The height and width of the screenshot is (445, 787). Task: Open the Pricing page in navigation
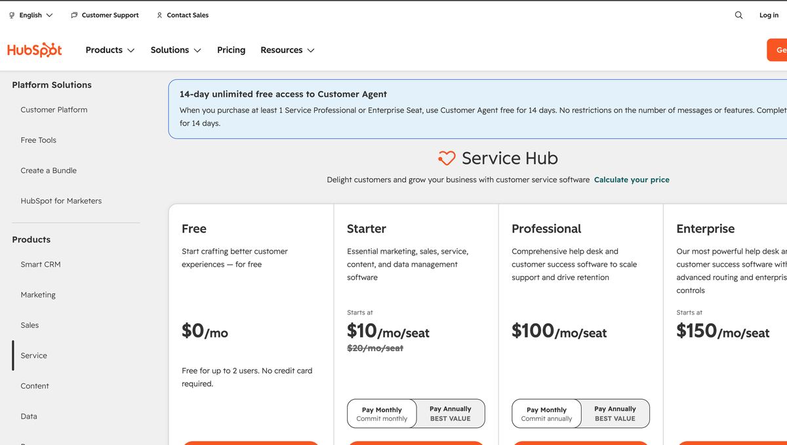coord(231,50)
